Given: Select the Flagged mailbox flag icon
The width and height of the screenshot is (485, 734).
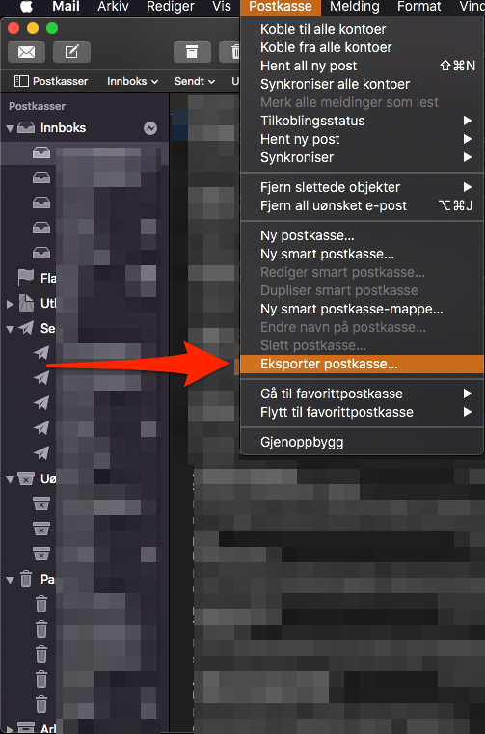Looking at the screenshot, I should point(26,278).
